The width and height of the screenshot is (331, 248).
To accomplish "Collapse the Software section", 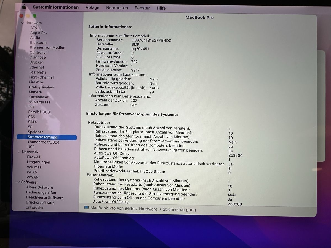I will (18, 182).
